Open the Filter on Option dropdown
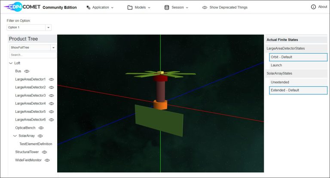 pos(49,27)
